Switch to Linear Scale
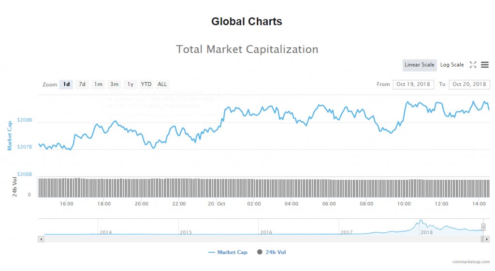This screenshot has height=271, width=495. tap(420, 65)
